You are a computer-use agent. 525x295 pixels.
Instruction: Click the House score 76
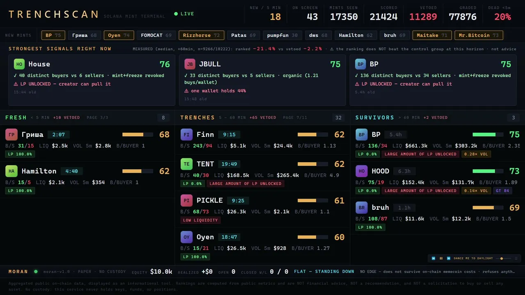click(164, 64)
